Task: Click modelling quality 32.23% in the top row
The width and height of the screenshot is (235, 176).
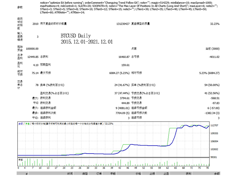Action: point(214,24)
